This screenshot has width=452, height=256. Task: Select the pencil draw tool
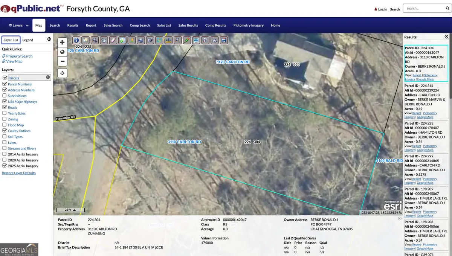(186, 40)
